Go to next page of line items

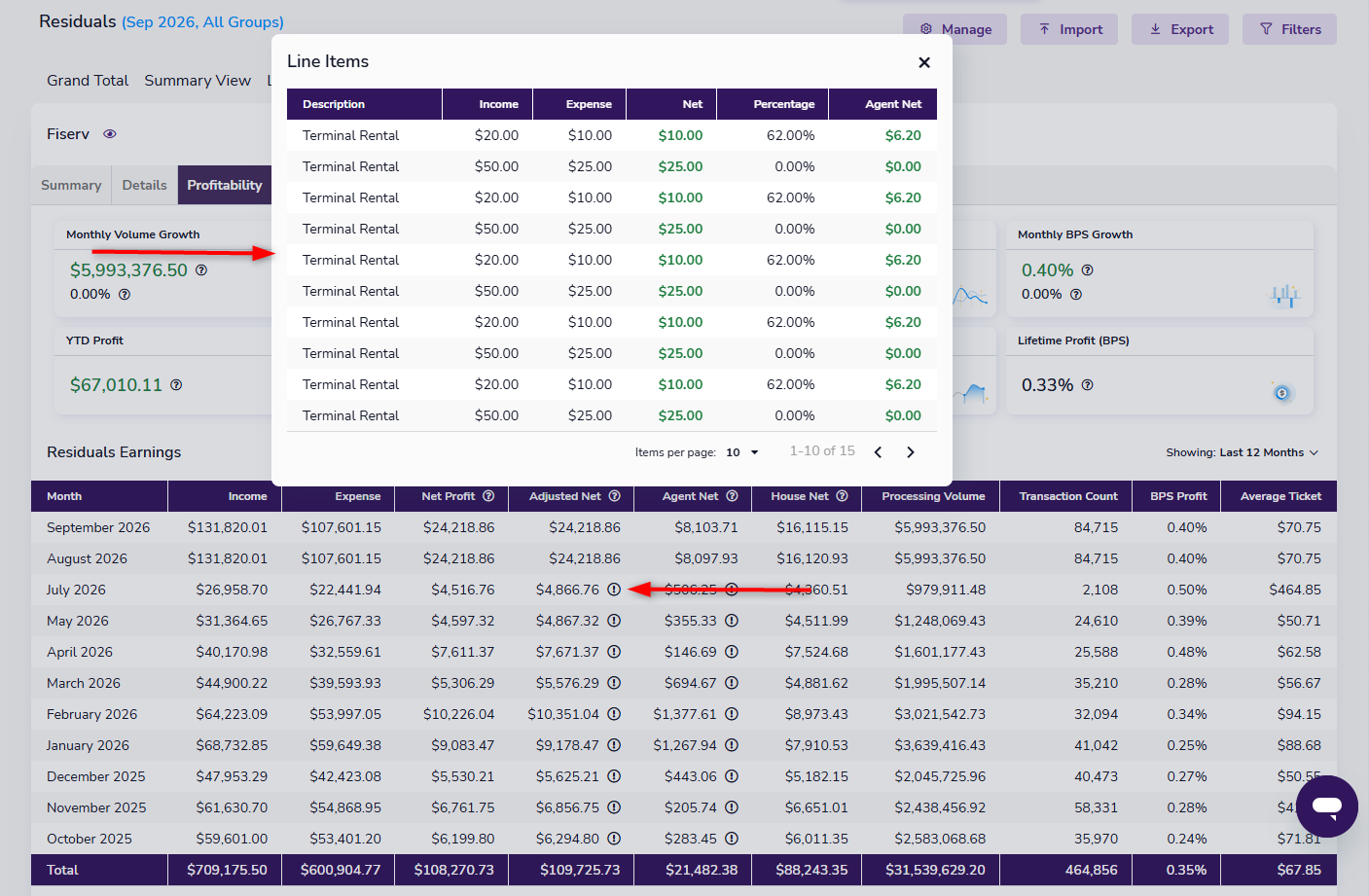click(911, 452)
